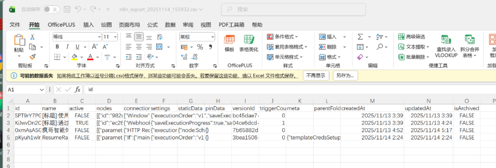
Task: Apply the red font color swatch
Action: [90, 57]
